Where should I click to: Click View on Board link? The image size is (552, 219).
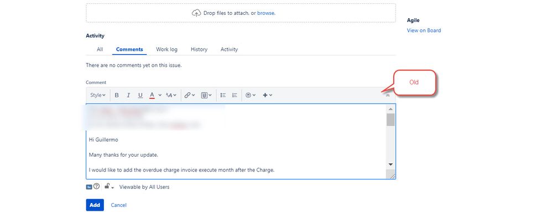[424, 30]
